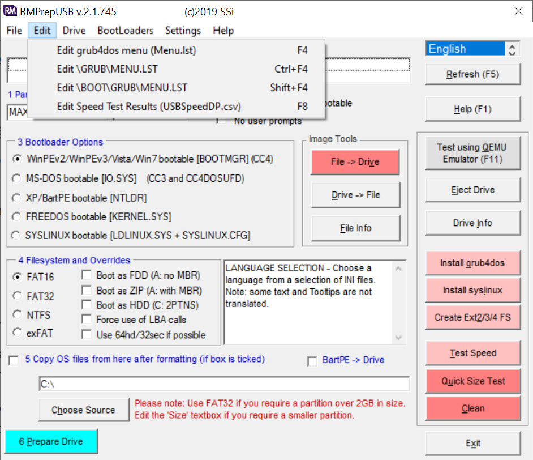Choose Edit \BOOT\GRUB\MENU.LST entry
533x460 pixels.
176,88
